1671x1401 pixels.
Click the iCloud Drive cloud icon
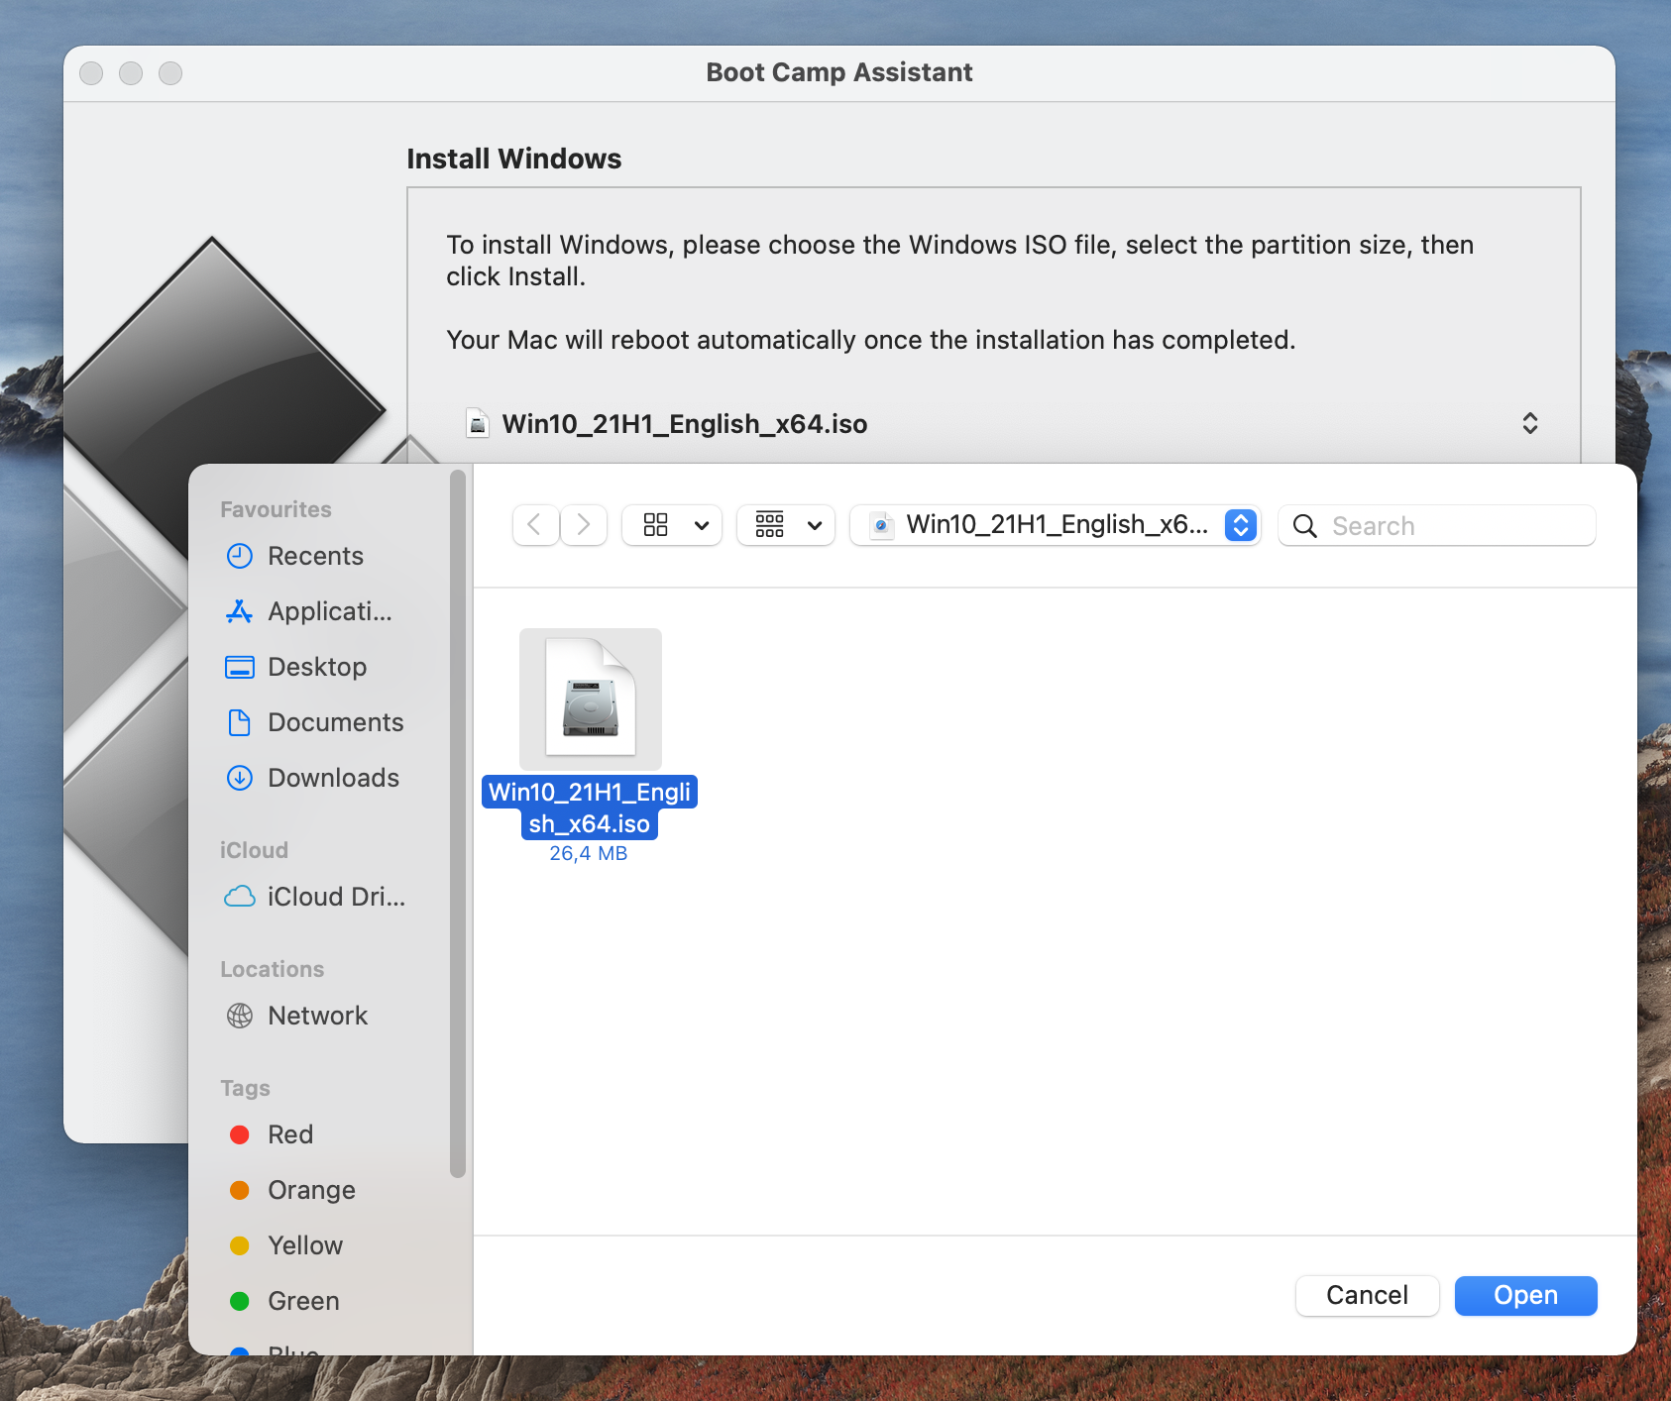[240, 897]
